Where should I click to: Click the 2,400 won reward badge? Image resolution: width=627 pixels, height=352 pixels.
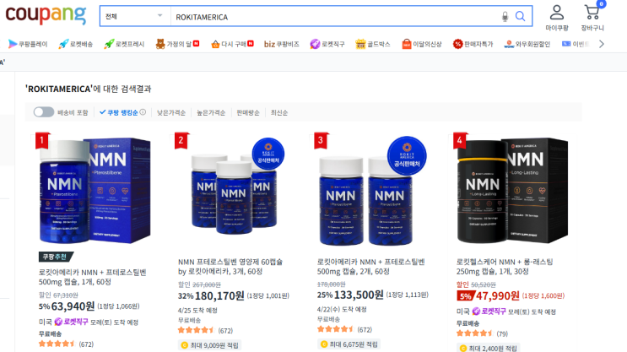point(489,348)
